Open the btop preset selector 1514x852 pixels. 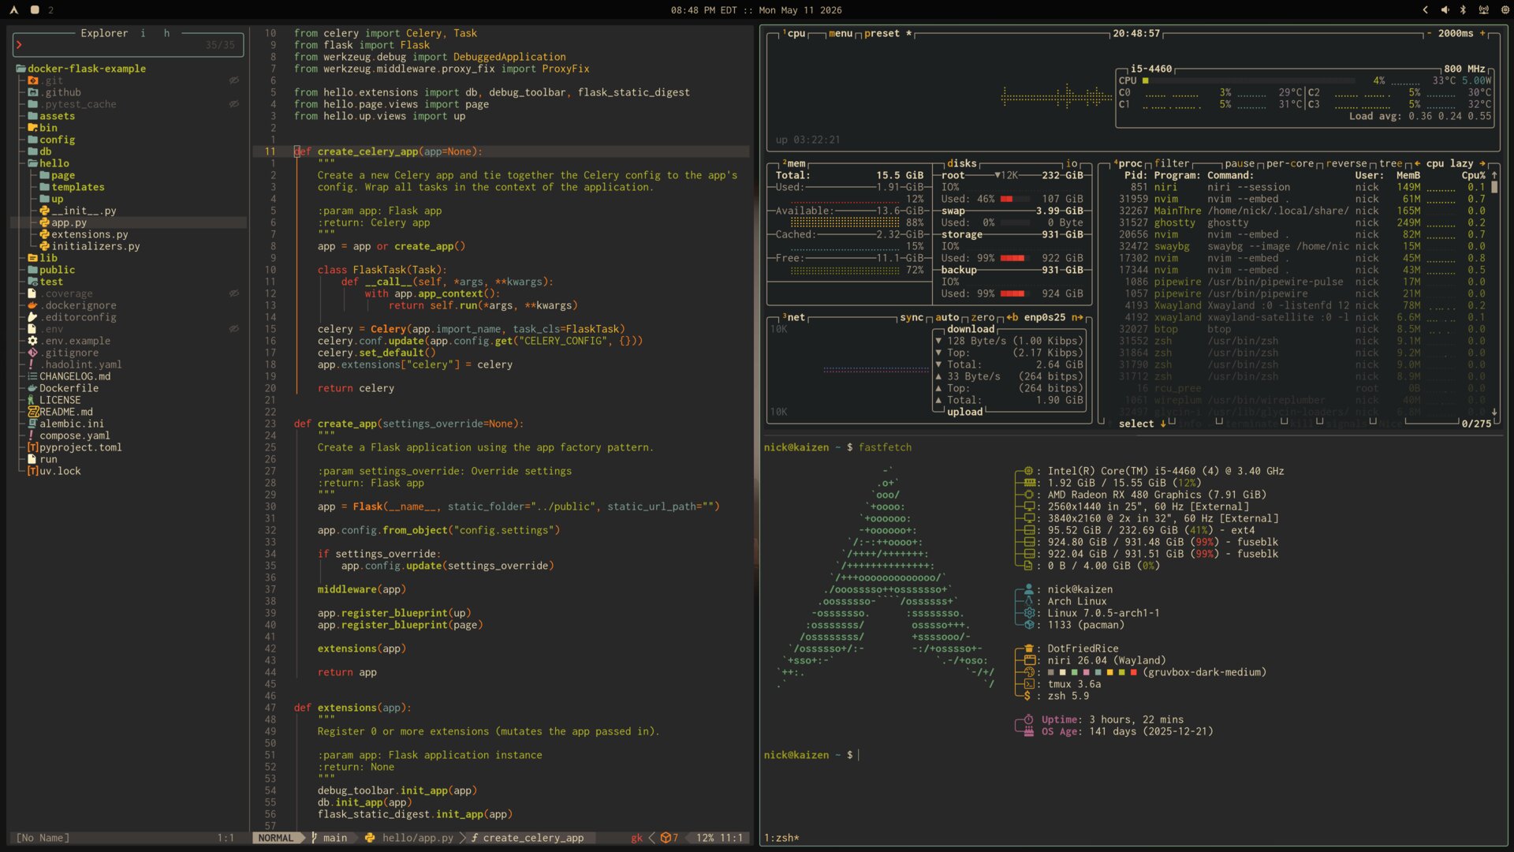pos(888,33)
